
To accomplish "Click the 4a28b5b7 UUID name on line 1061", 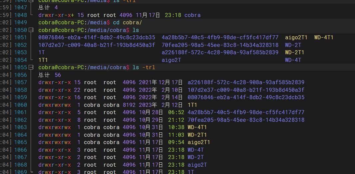I will coord(246,112).
